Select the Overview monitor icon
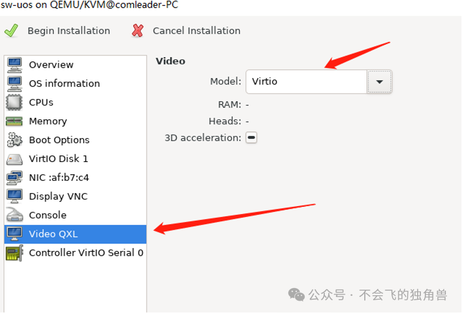The height and width of the screenshot is (313, 462). pos(14,65)
